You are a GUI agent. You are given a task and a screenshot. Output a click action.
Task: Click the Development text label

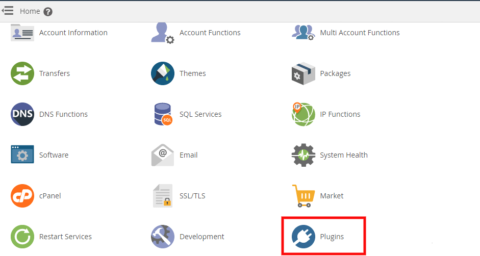[x=201, y=237]
